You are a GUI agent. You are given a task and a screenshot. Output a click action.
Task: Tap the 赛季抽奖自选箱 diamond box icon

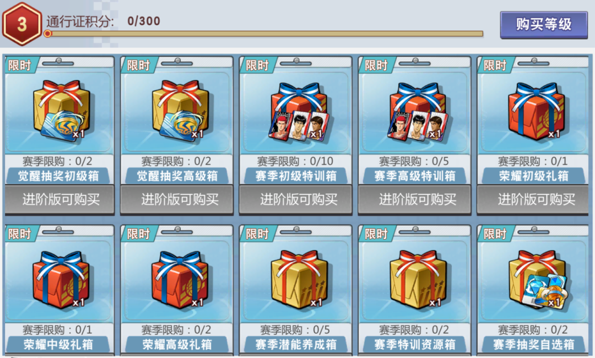[x=537, y=279]
